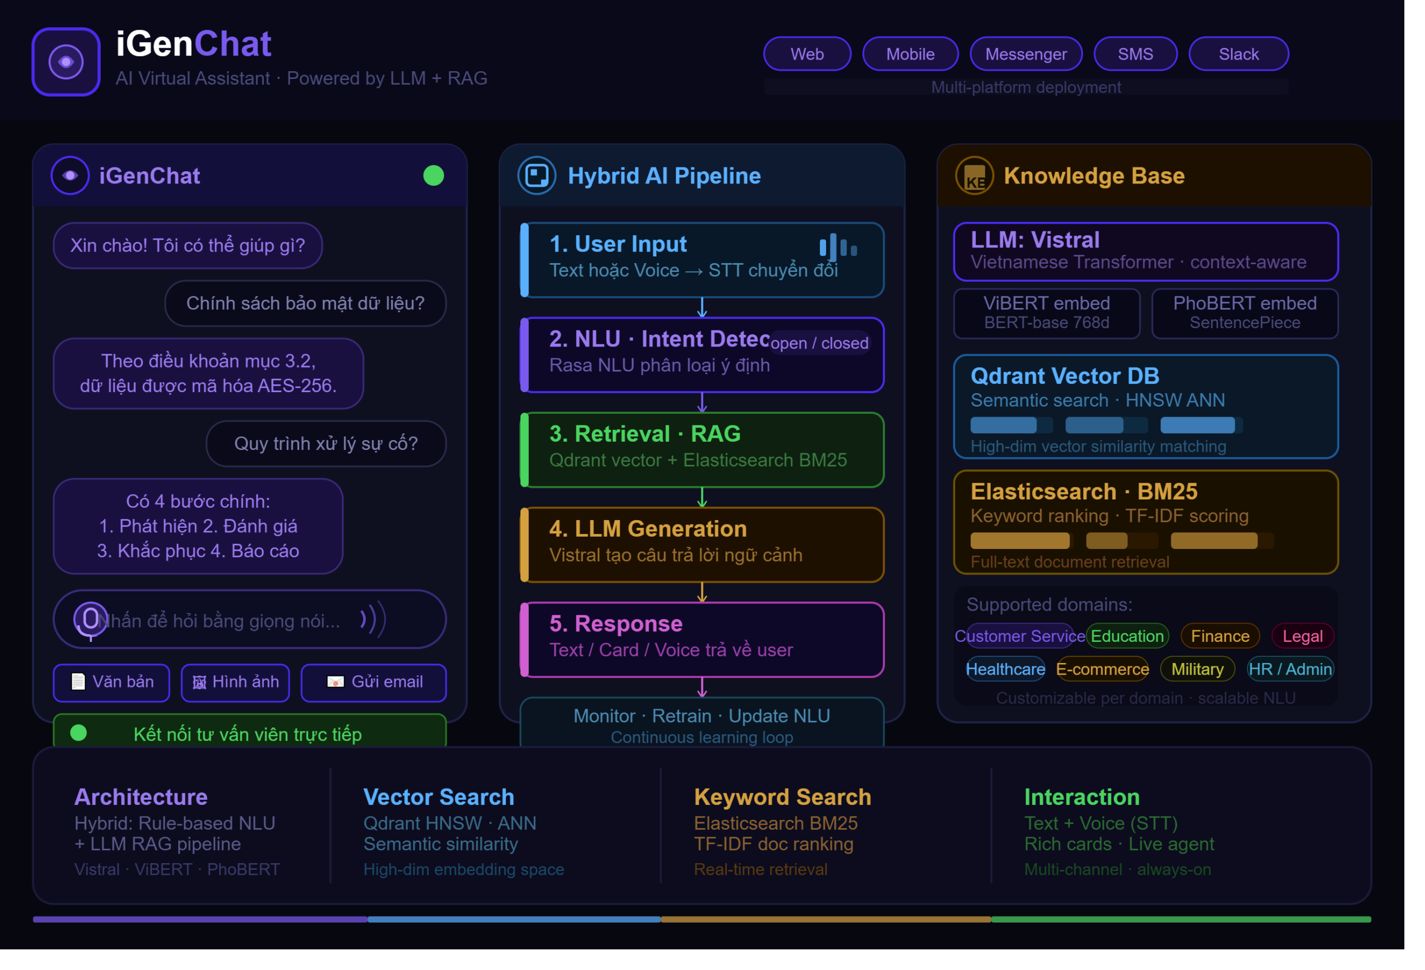Click reply Có 4 bước chính
Viewport: 1425px width, 970px height.
click(x=198, y=527)
